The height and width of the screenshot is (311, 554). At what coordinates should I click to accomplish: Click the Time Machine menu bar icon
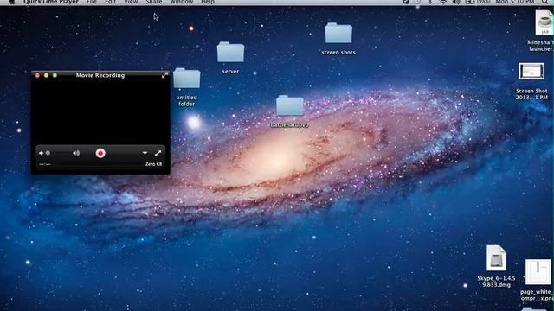(417, 2)
